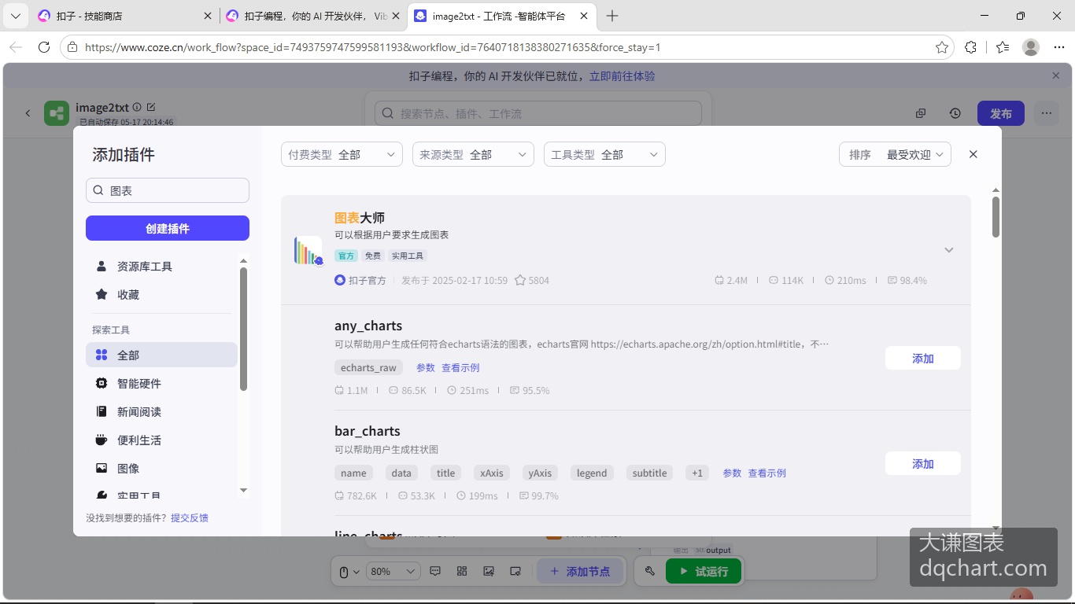
Task: Click the comment icon in bottom toolbar
Action: pyautogui.click(x=435, y=572)
